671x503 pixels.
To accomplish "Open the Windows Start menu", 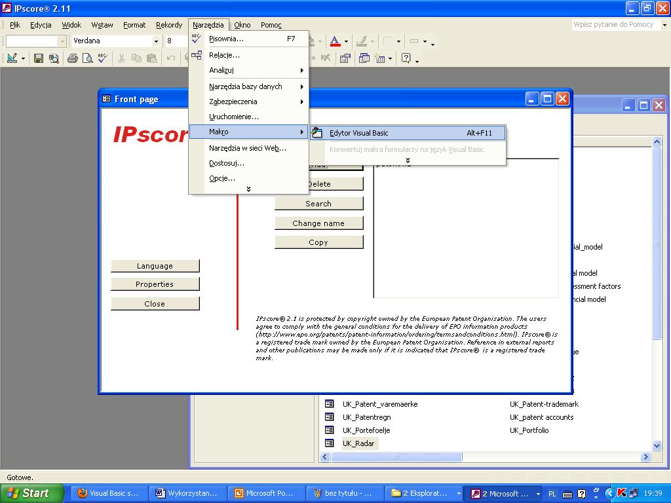I will coord(31,493).
